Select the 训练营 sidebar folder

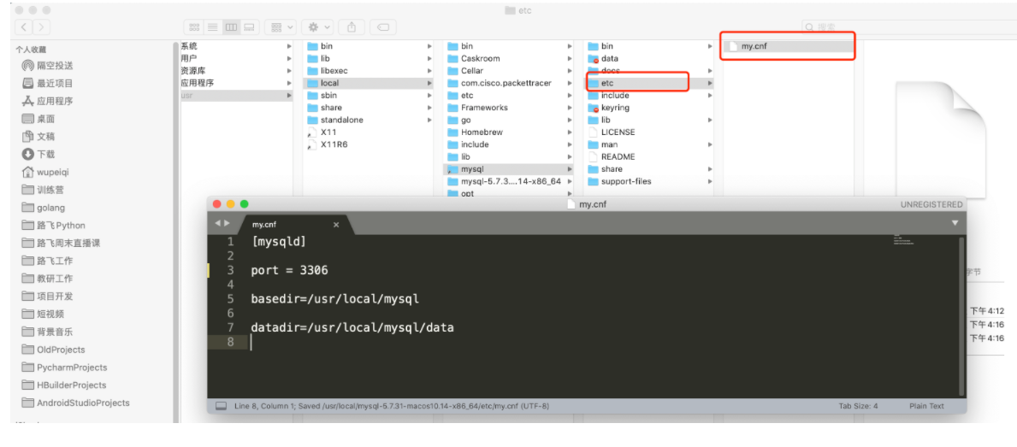43,190
